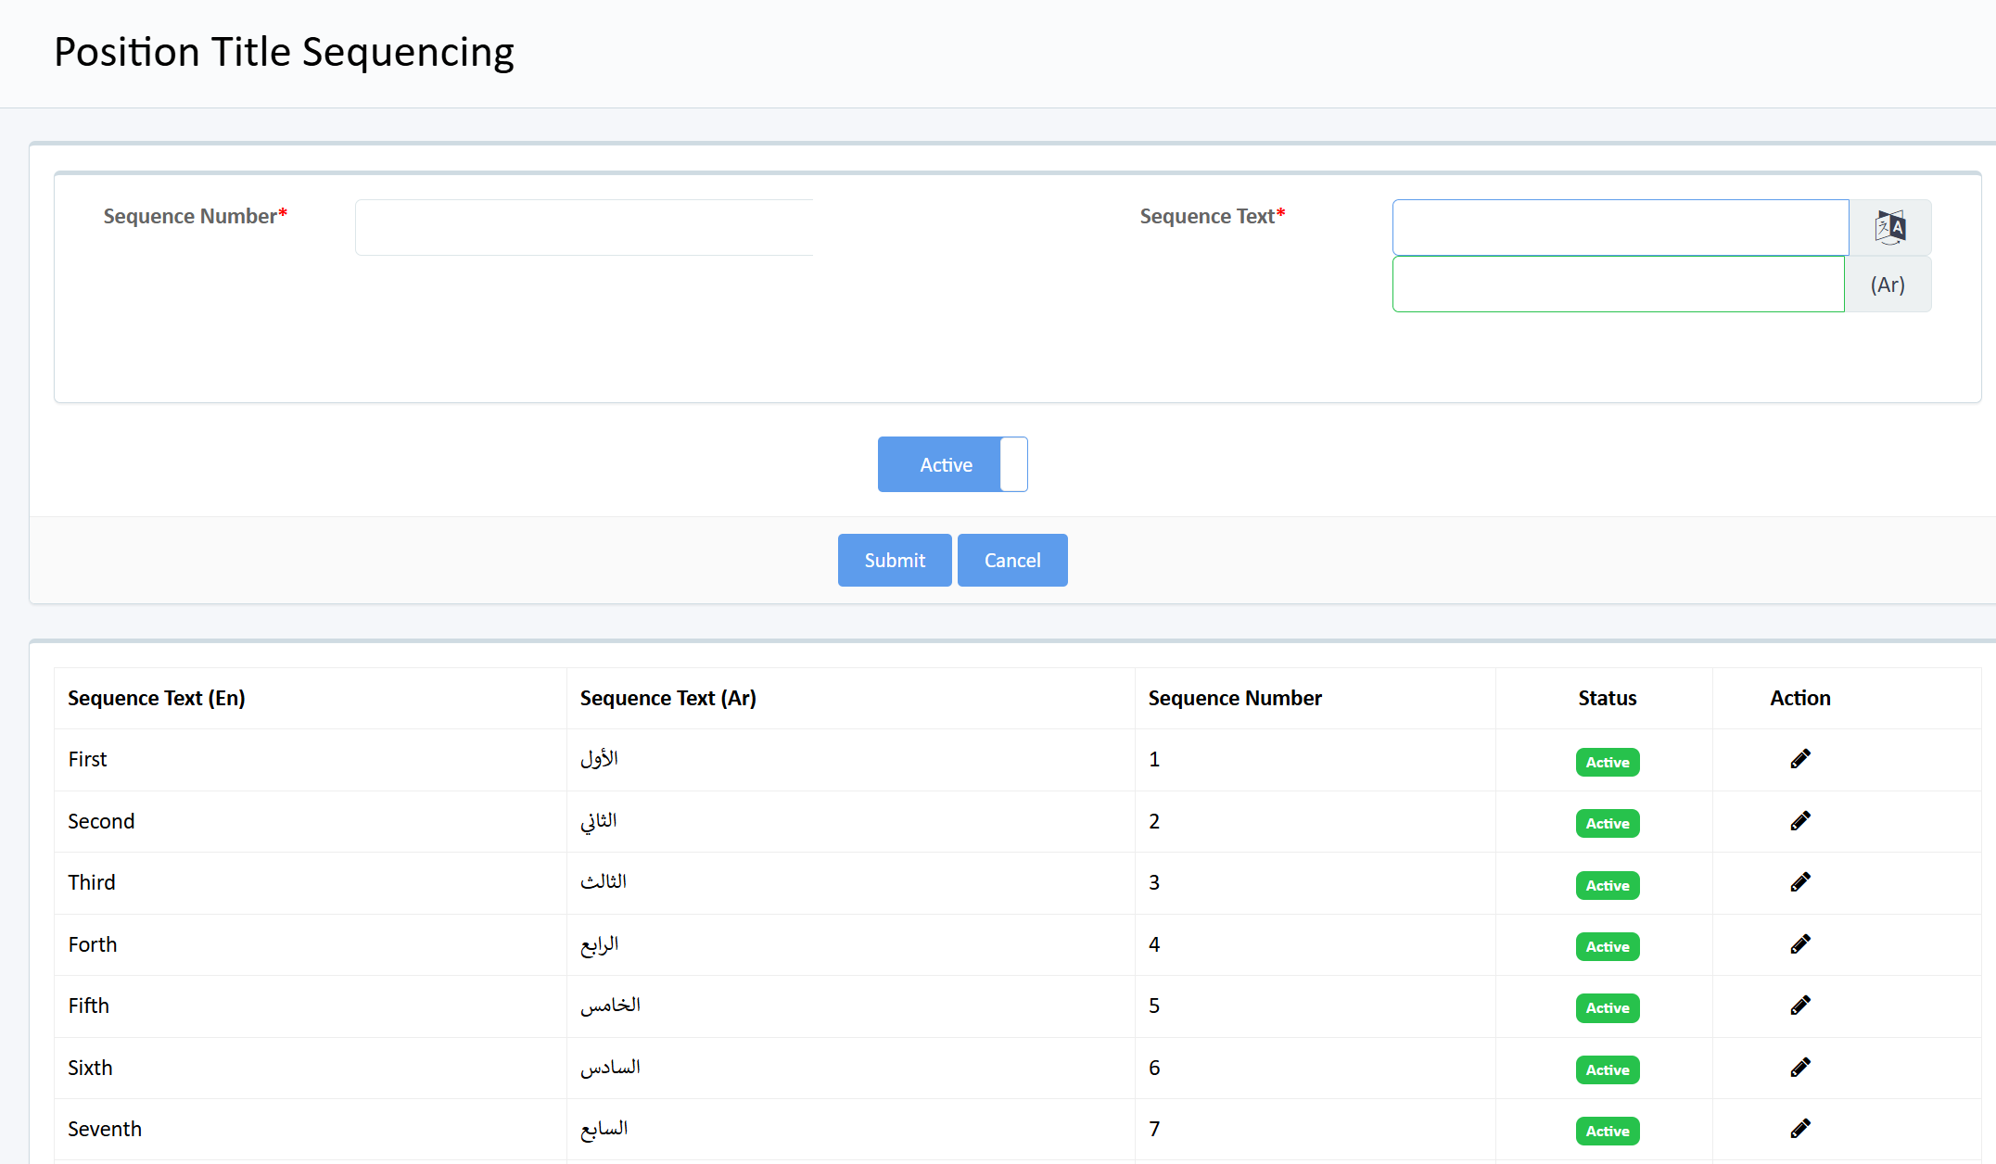This screenshot has width=1996, height=1164.
Task: Open edit for the Forth row
Action: 1799,944
